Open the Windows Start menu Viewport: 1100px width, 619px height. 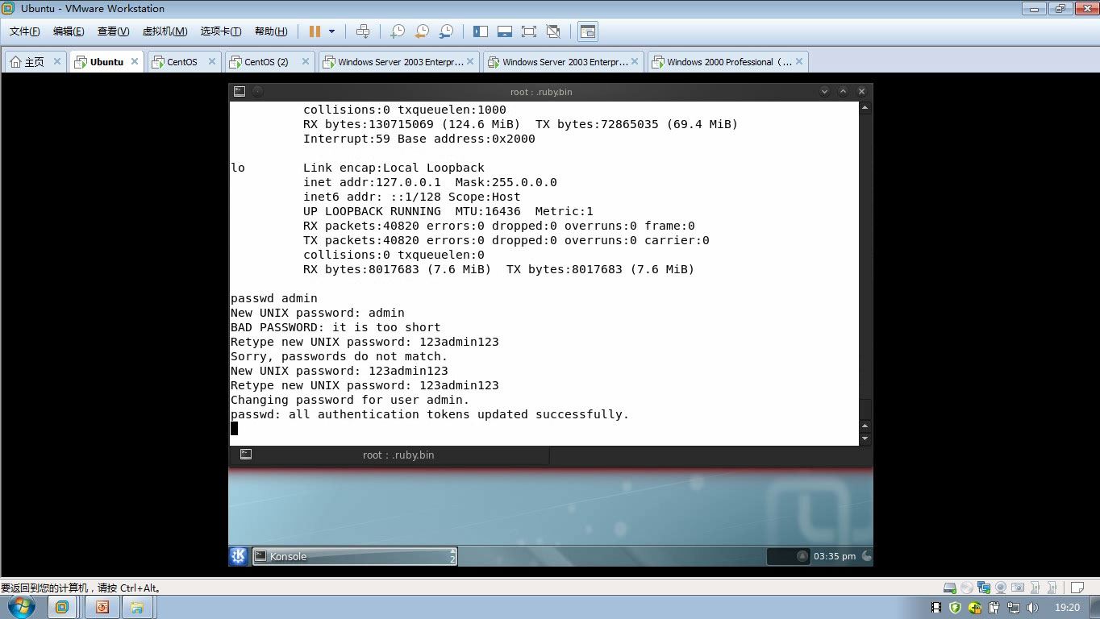click(22, 607)
